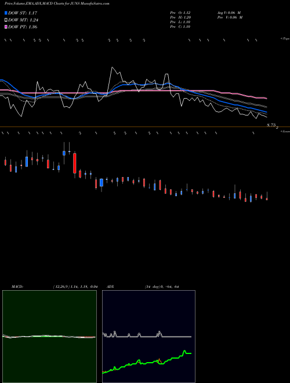Image resolution: width=290 pixels, height=383 pixels.
Task: Click the magenta DOW PT legend swatch
Action: coord(6,27)
